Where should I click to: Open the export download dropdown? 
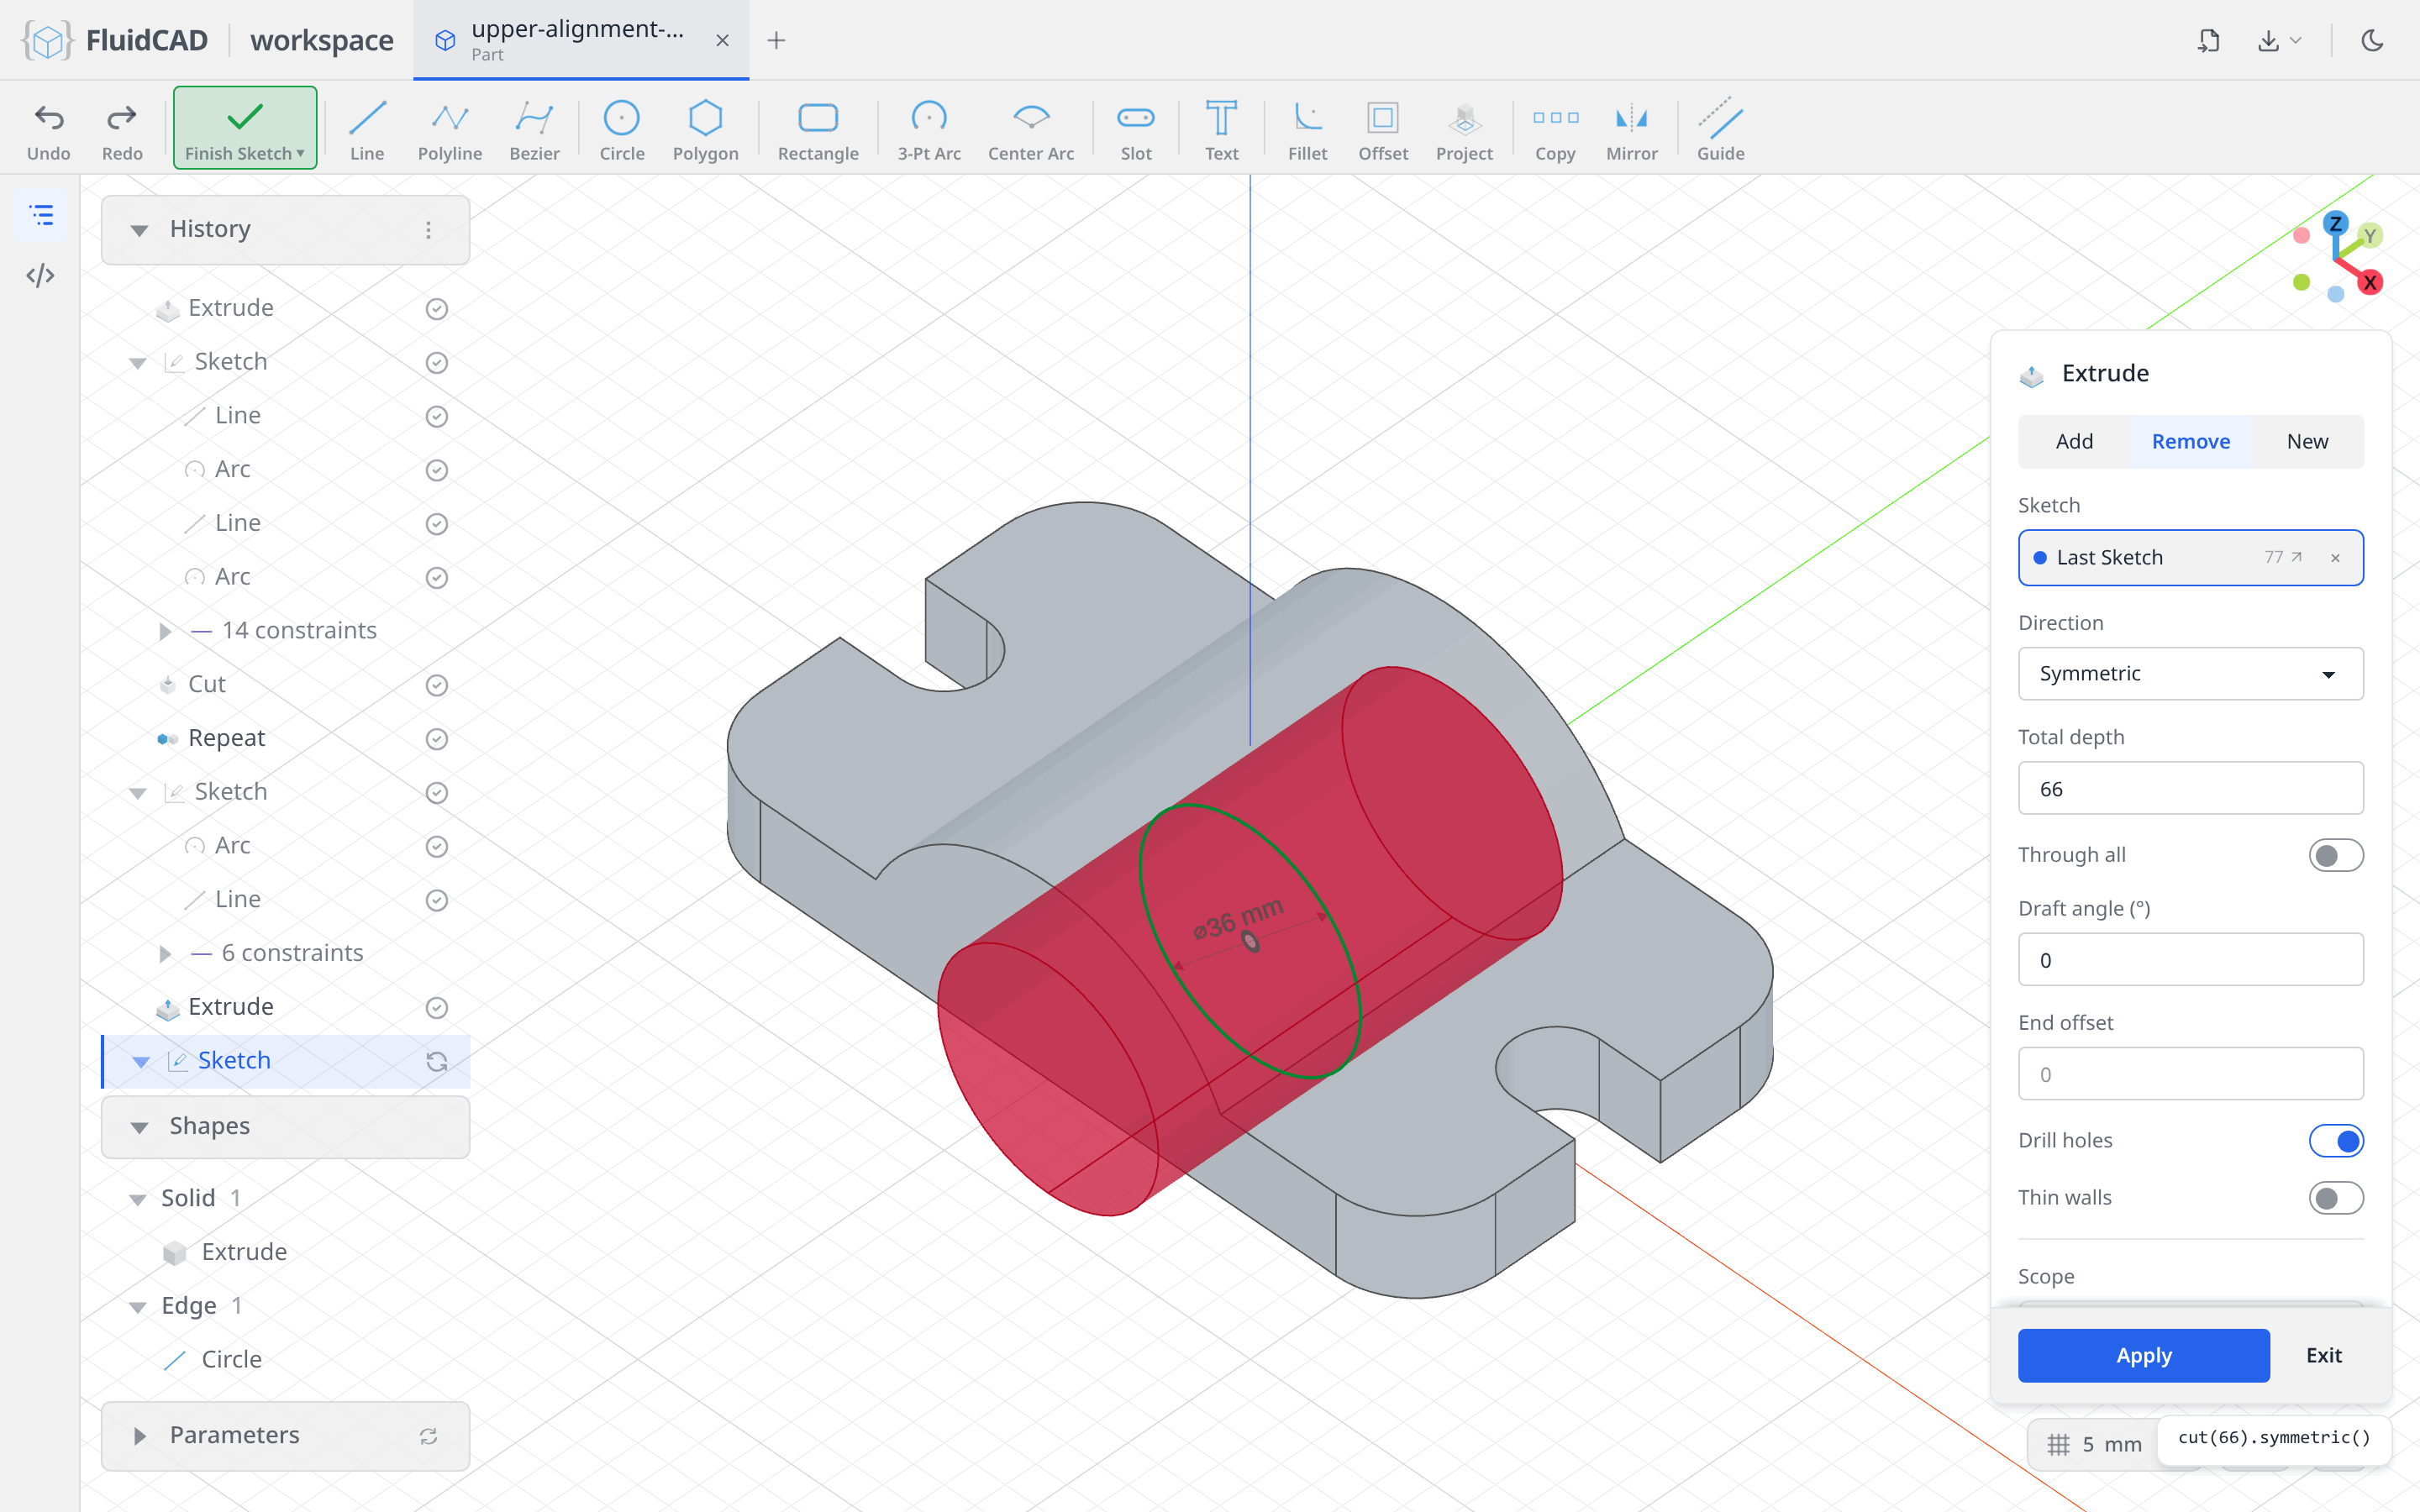tap(2280, 40)
